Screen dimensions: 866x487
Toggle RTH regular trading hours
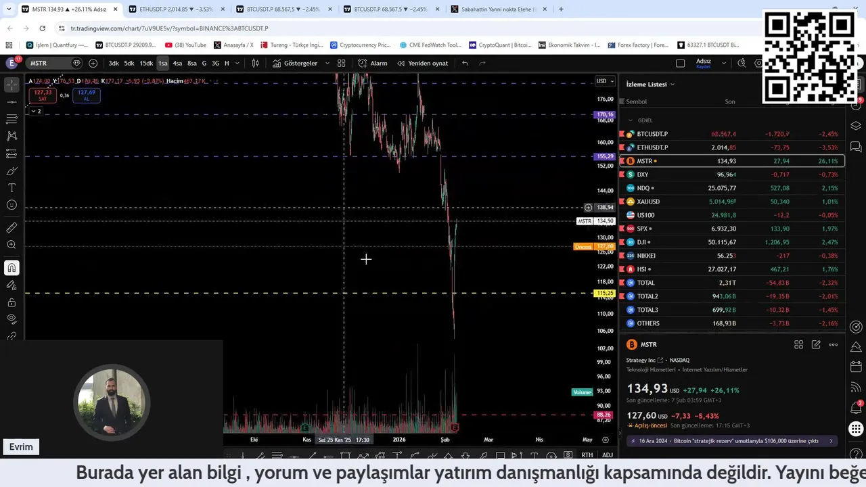(x=587, y=455)
